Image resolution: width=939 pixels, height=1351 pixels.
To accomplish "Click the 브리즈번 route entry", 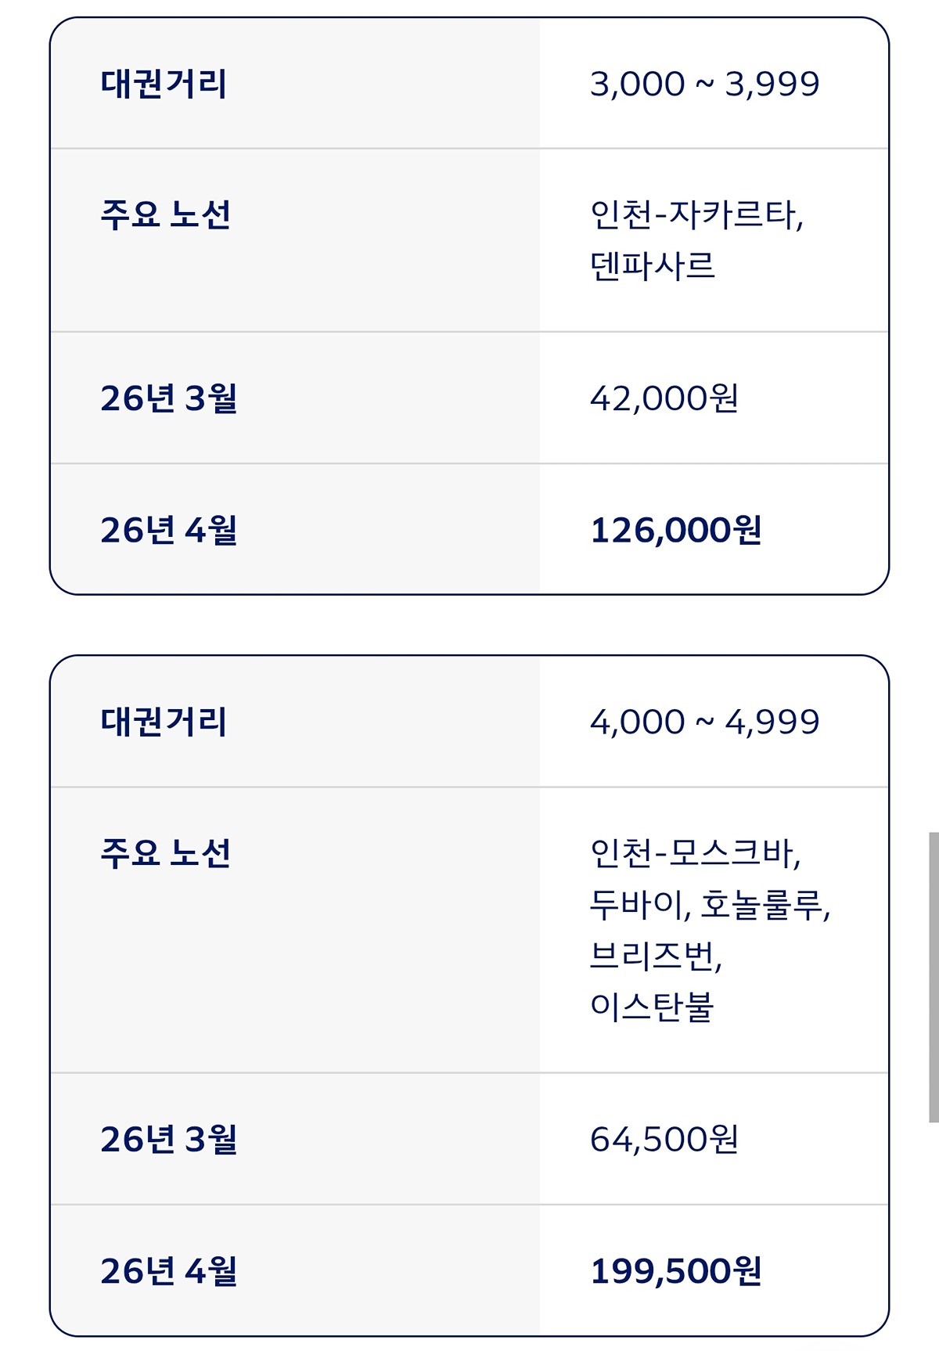I will [x=654, y=955].
